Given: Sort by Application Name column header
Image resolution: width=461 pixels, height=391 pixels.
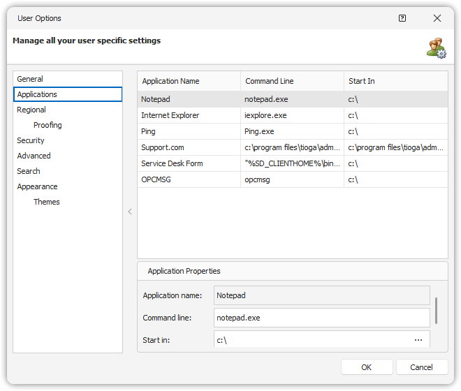Looking at the screenshot, I should click(x=170, y=81).
